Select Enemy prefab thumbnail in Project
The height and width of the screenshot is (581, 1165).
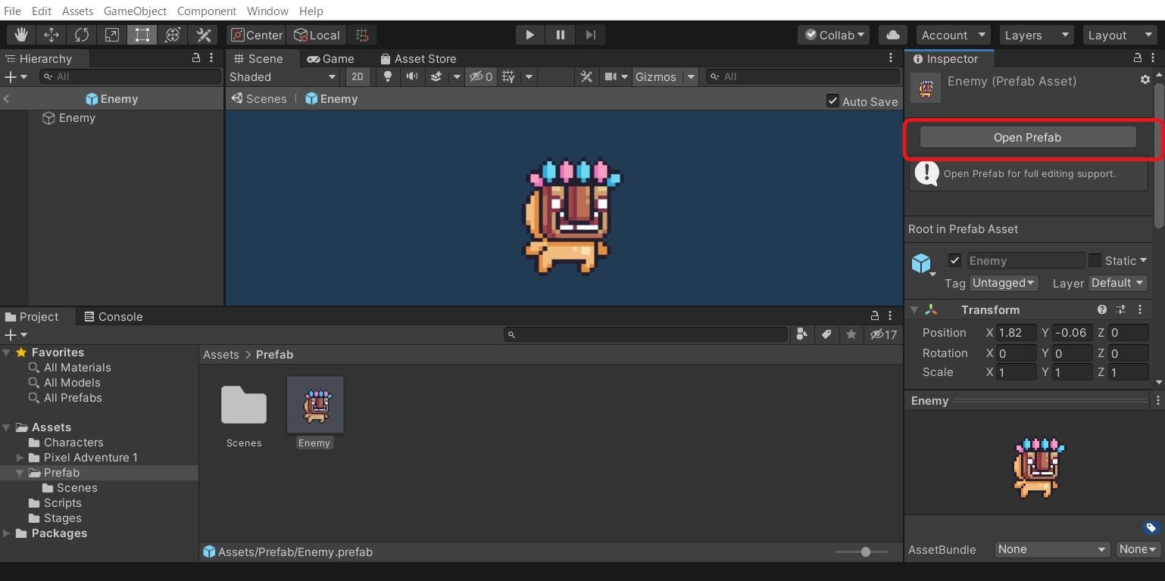tap(315, 405)
